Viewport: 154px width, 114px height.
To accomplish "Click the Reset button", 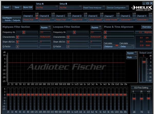I will click(x=6, y=7).
